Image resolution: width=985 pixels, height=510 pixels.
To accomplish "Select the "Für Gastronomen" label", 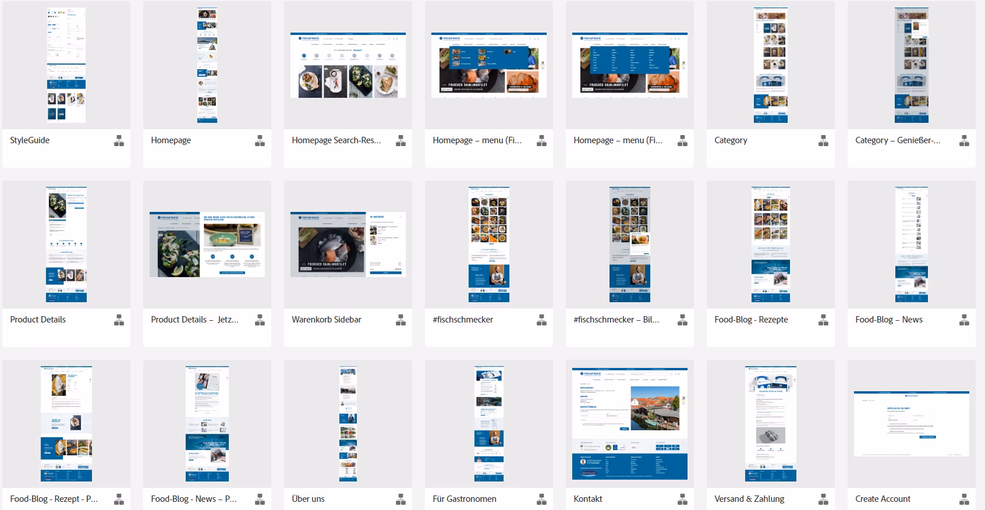I will (465, 499).
